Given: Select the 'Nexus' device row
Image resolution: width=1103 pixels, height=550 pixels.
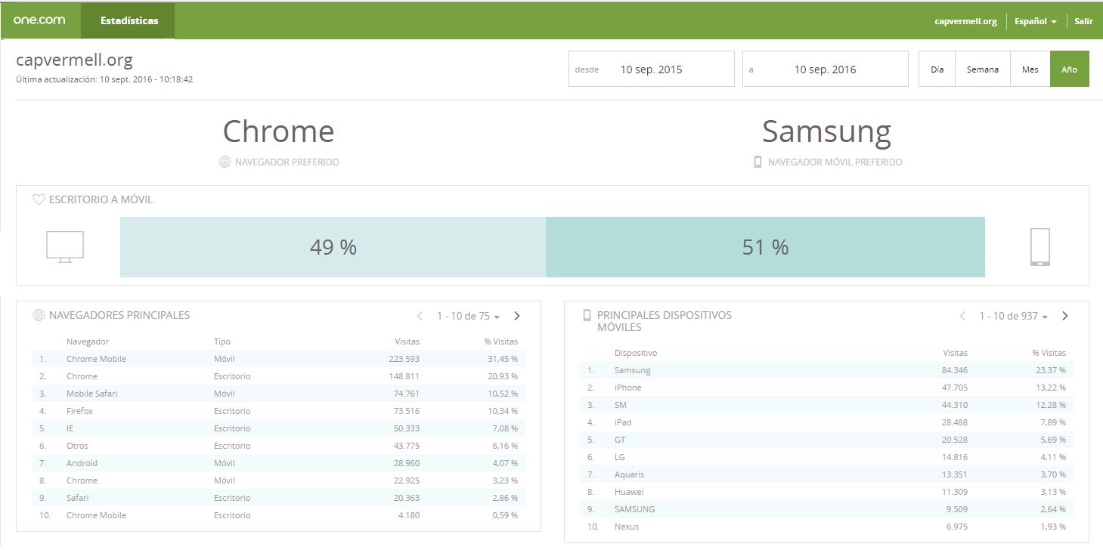Looking at the screenshot, I should click(x=826, y=527).
